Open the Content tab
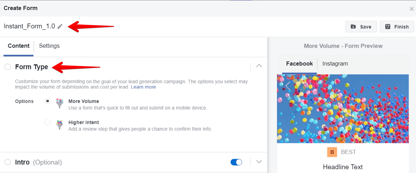 point(19,46)
